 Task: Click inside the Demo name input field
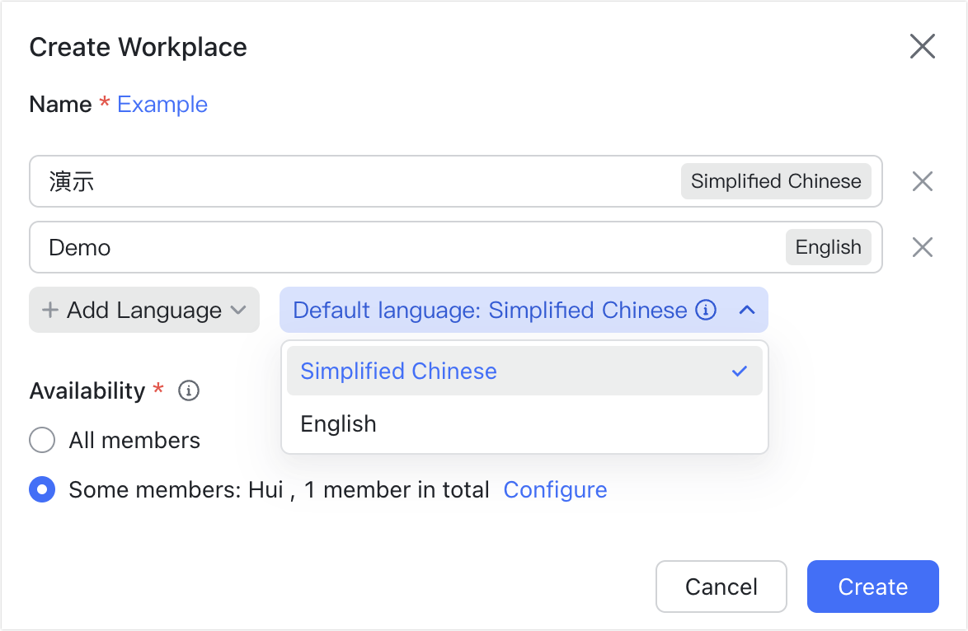point(247,247)
